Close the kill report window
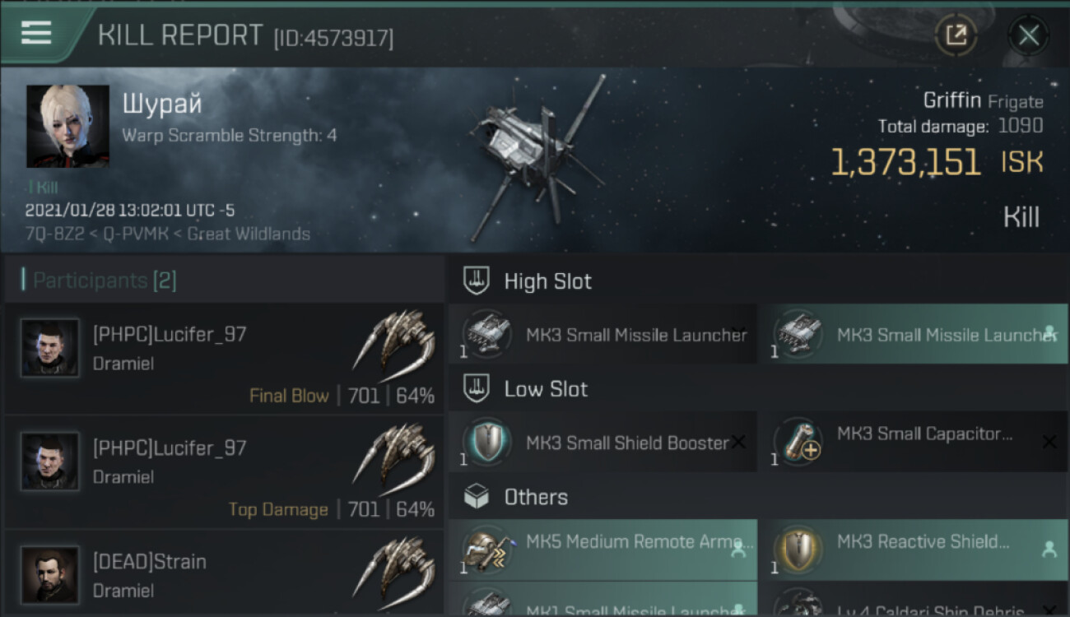This screenshot has width=1070, height=617. [1028, 35]
